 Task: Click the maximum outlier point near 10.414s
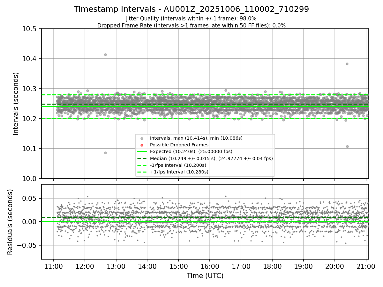pos(105,55)
